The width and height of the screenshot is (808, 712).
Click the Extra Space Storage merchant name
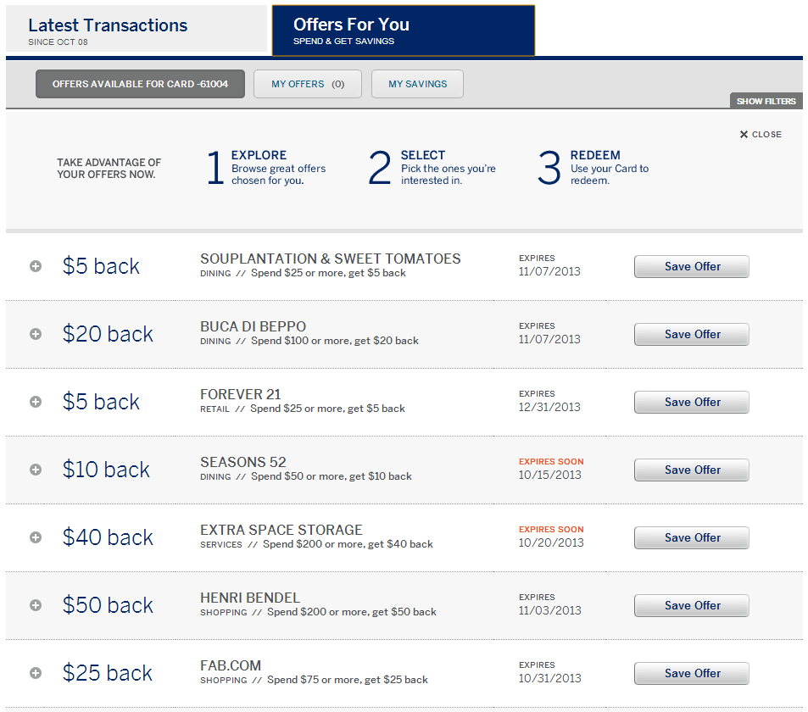coord(281,530)
